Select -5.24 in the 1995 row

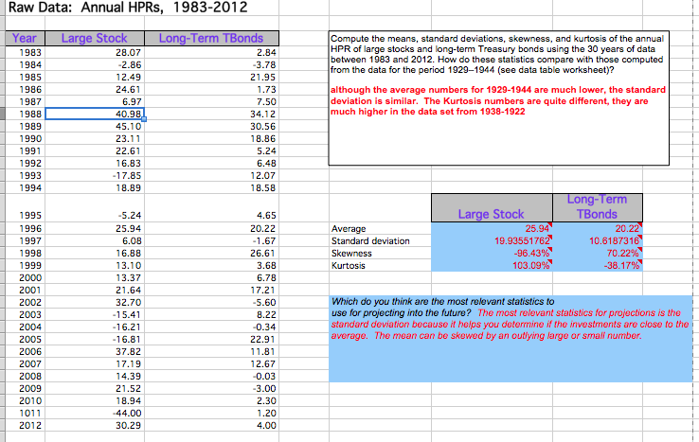point(95,208)
